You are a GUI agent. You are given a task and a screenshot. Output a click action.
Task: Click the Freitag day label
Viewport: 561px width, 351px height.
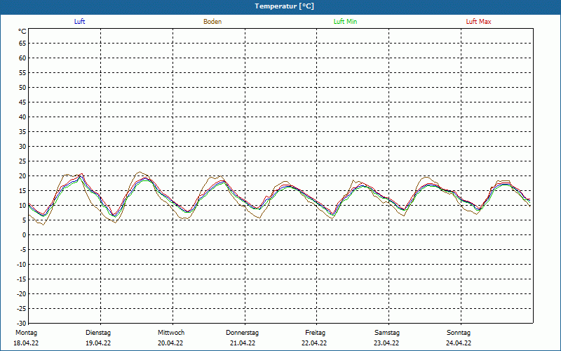315,333
